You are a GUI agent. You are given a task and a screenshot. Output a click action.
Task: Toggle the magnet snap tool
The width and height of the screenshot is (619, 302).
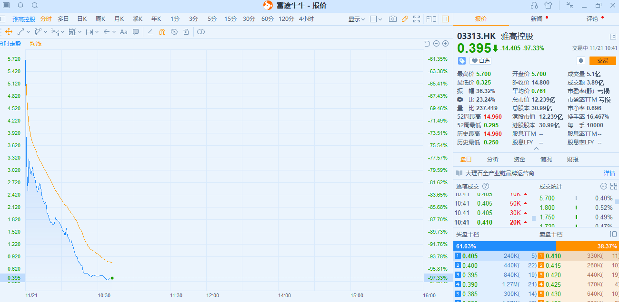tap(162, 32)
